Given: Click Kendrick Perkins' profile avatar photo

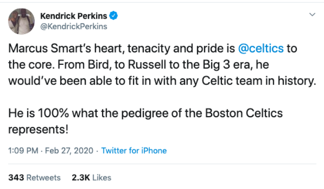Looking at the screenshot, I should (x=21, y=21).
